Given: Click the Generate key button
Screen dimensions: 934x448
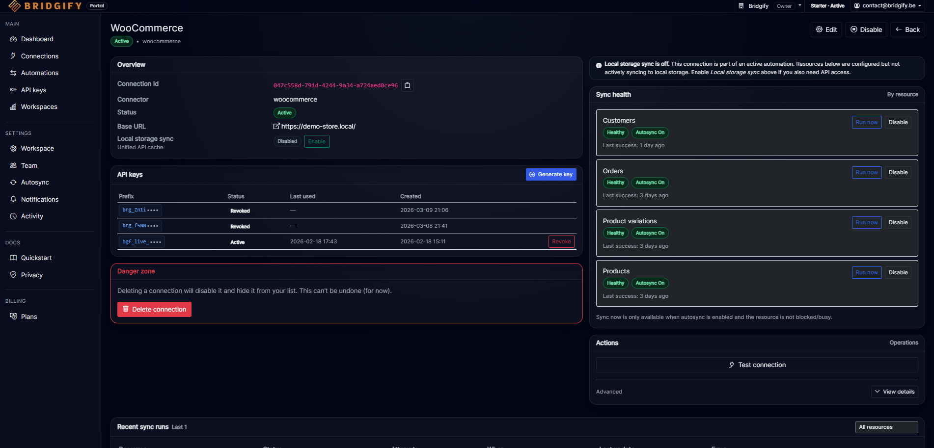Looking at the screenshot, I should 550,175.
